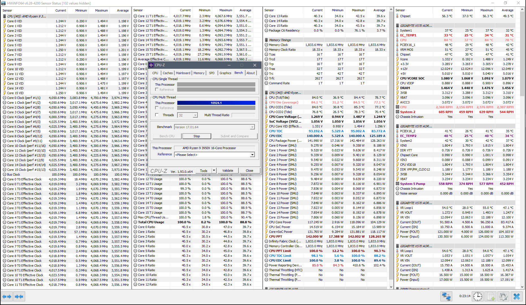526x305 pixels.
Task: Collapse the GIGABYTE X570 group above PCIEX16_2
Action: (397, 126)
